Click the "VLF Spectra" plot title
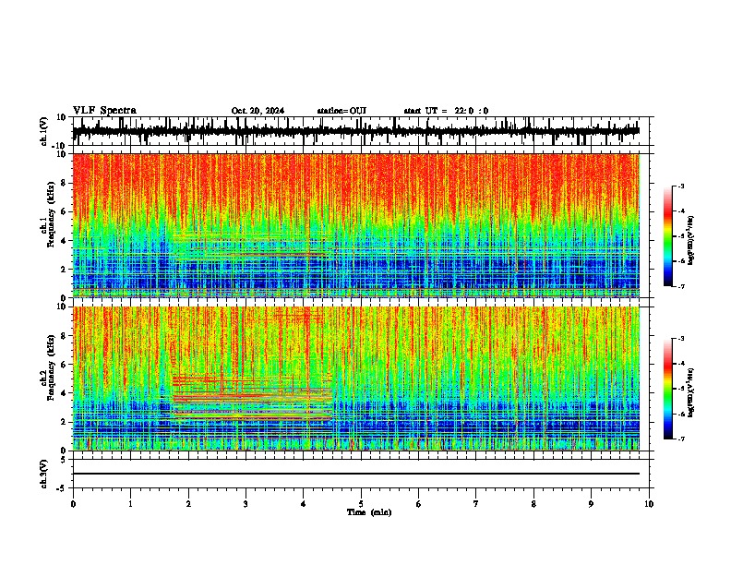Screen dimensions: 731x565 (104, 111)
